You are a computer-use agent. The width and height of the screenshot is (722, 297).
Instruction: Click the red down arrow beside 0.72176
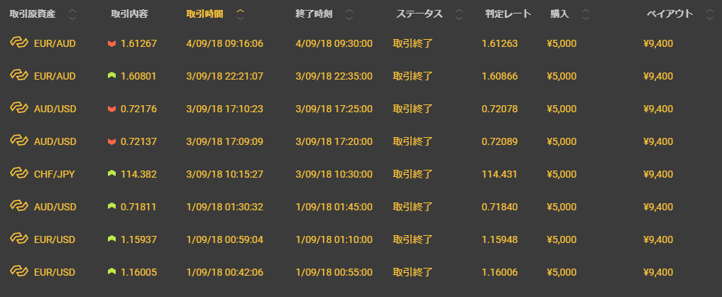click(x=111, y=109)
